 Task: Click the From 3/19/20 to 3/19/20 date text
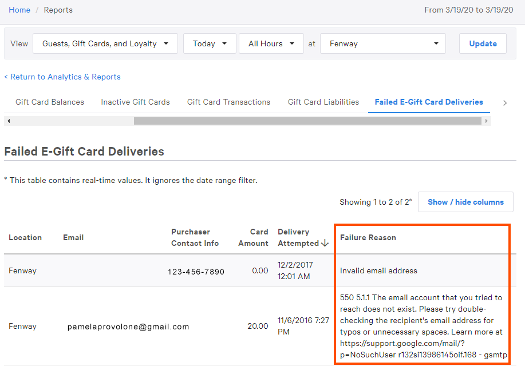pos(469,10)
